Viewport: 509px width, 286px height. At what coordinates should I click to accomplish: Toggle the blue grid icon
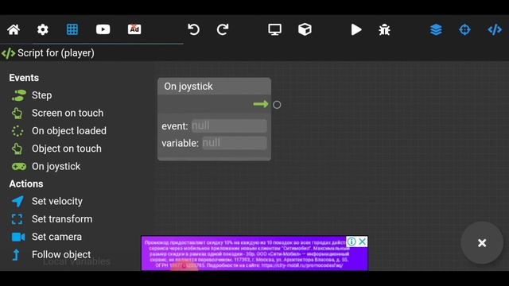coord(72,29)
